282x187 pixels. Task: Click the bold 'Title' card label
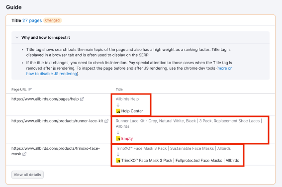coord(16,20)
